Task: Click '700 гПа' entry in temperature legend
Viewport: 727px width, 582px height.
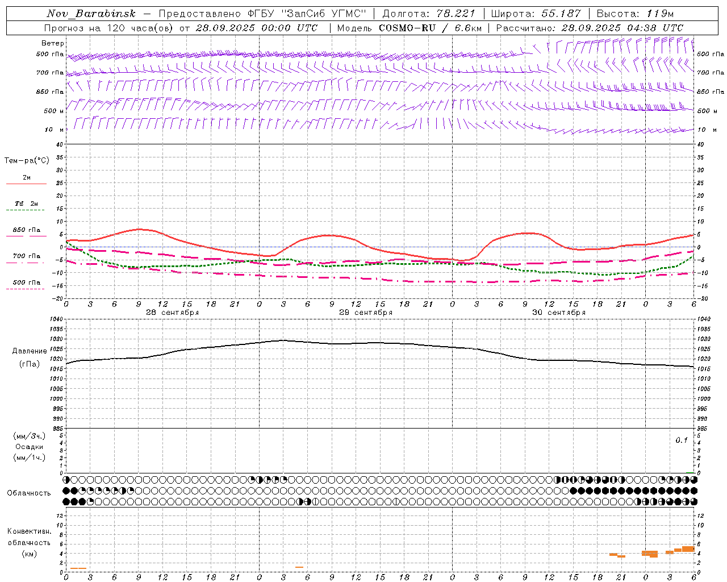Action: point(27,256)
